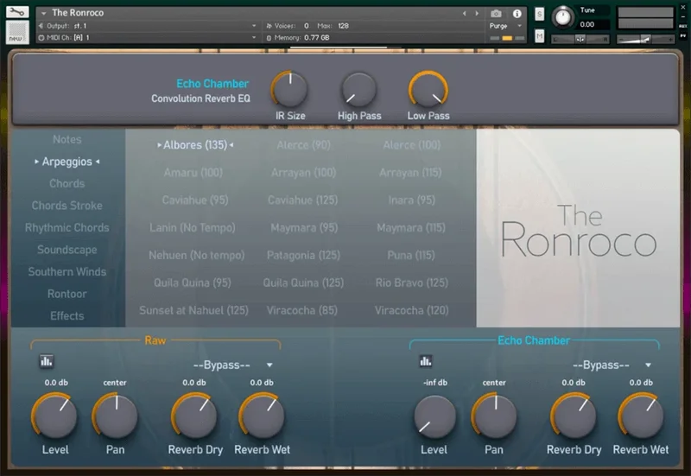Click the Raw Reverb Dry knob
This screenshot has height=476, width=691.
195,416
